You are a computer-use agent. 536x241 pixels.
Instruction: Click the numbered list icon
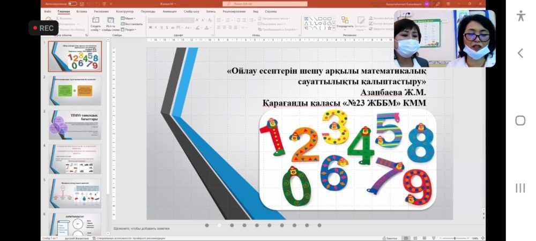point(229,20)
